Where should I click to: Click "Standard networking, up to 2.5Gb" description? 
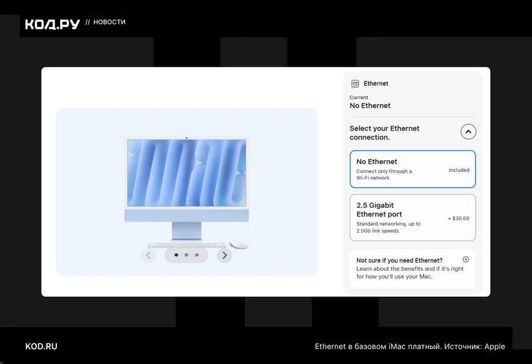pos(389,227)
